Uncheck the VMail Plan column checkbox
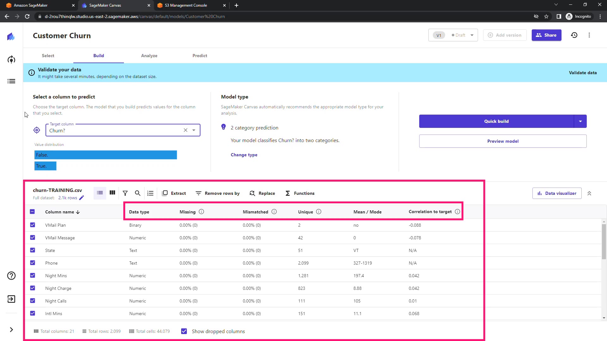The image size is (607, 341). point(33,225)
